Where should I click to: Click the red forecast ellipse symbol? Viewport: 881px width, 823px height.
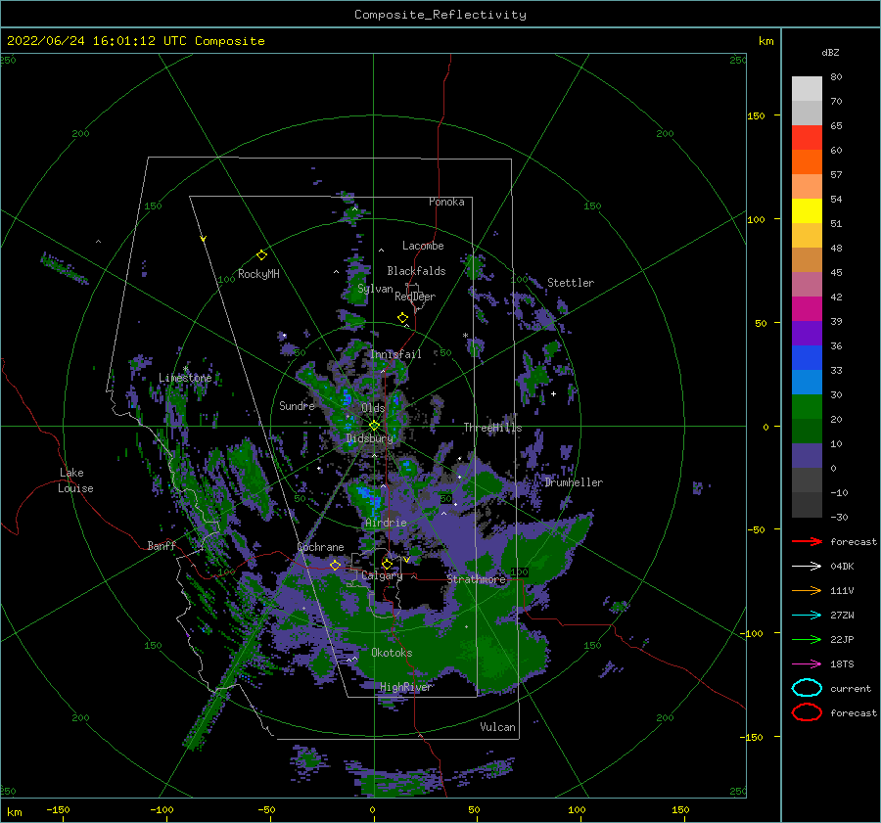click(807, 712)
